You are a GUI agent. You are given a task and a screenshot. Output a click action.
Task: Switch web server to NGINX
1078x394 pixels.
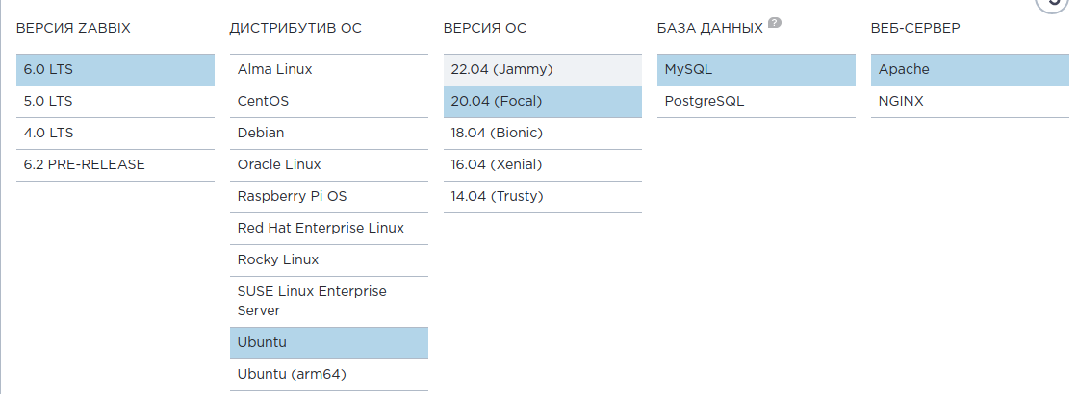coord(970,102)
